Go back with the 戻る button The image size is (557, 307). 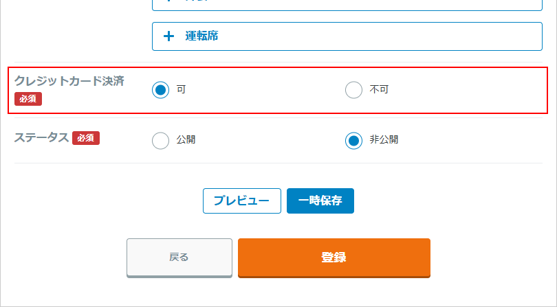[x=179, y=257]
